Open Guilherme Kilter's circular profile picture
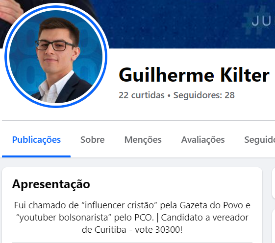275x243 pixels. click(x=56, y=57)
